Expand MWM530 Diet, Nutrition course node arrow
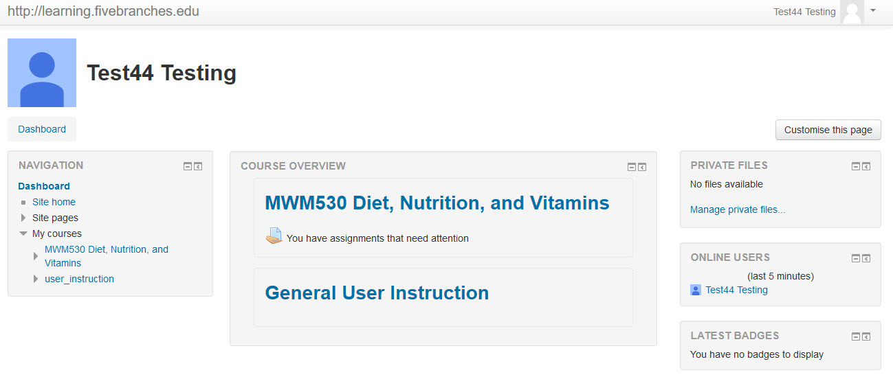 [x=36, y=256]
